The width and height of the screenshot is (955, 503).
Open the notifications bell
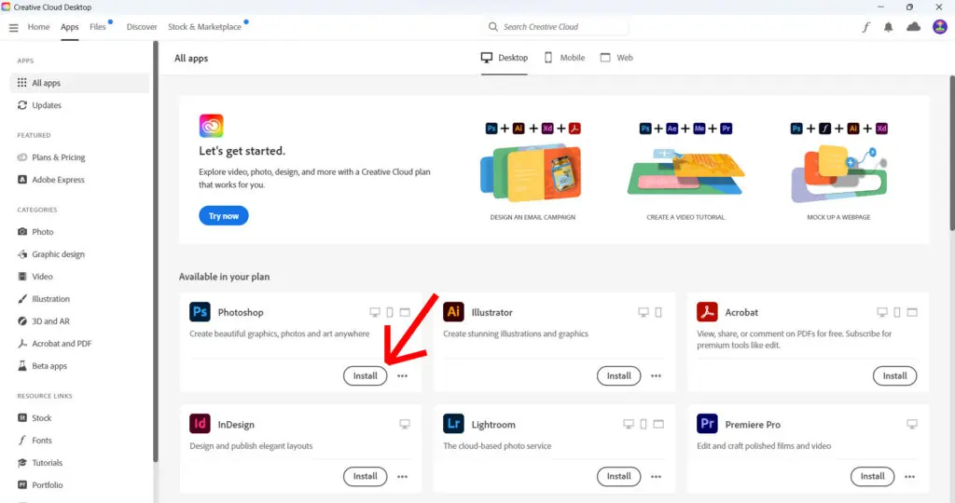click(x=890, y=27)
